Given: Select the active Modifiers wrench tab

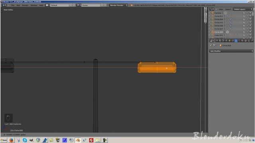Looking at the screenshot, I should coord(236,41).
